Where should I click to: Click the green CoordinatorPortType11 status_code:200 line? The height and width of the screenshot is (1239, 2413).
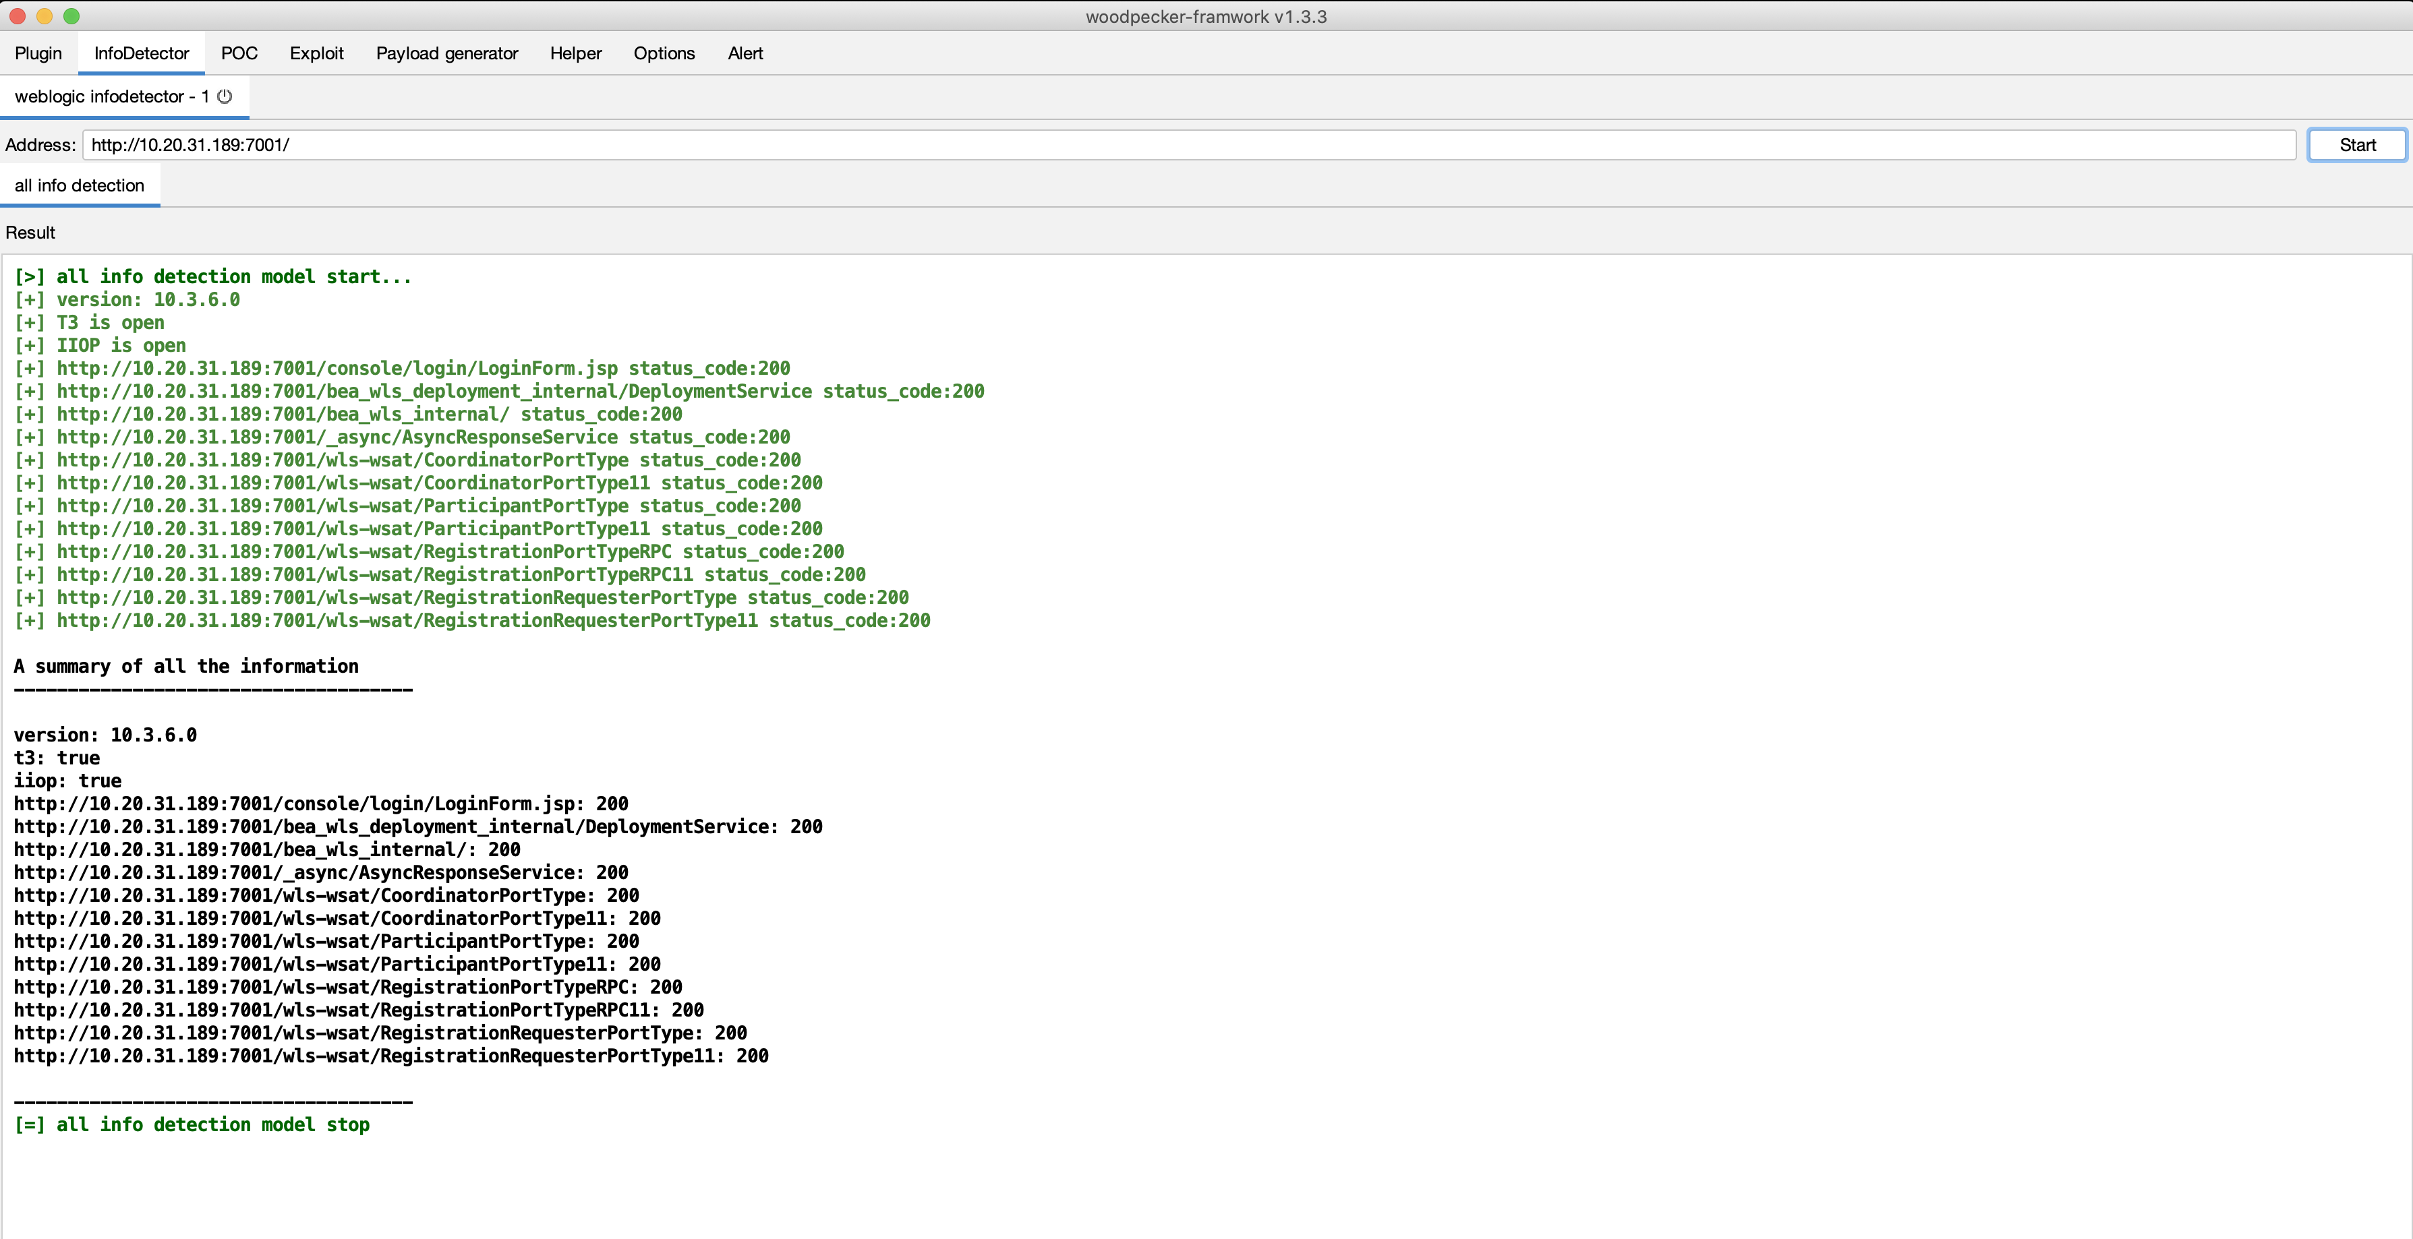[x=417, y=483]
